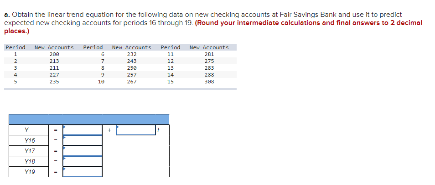Click the value 275 for period 12

[209, 61]
